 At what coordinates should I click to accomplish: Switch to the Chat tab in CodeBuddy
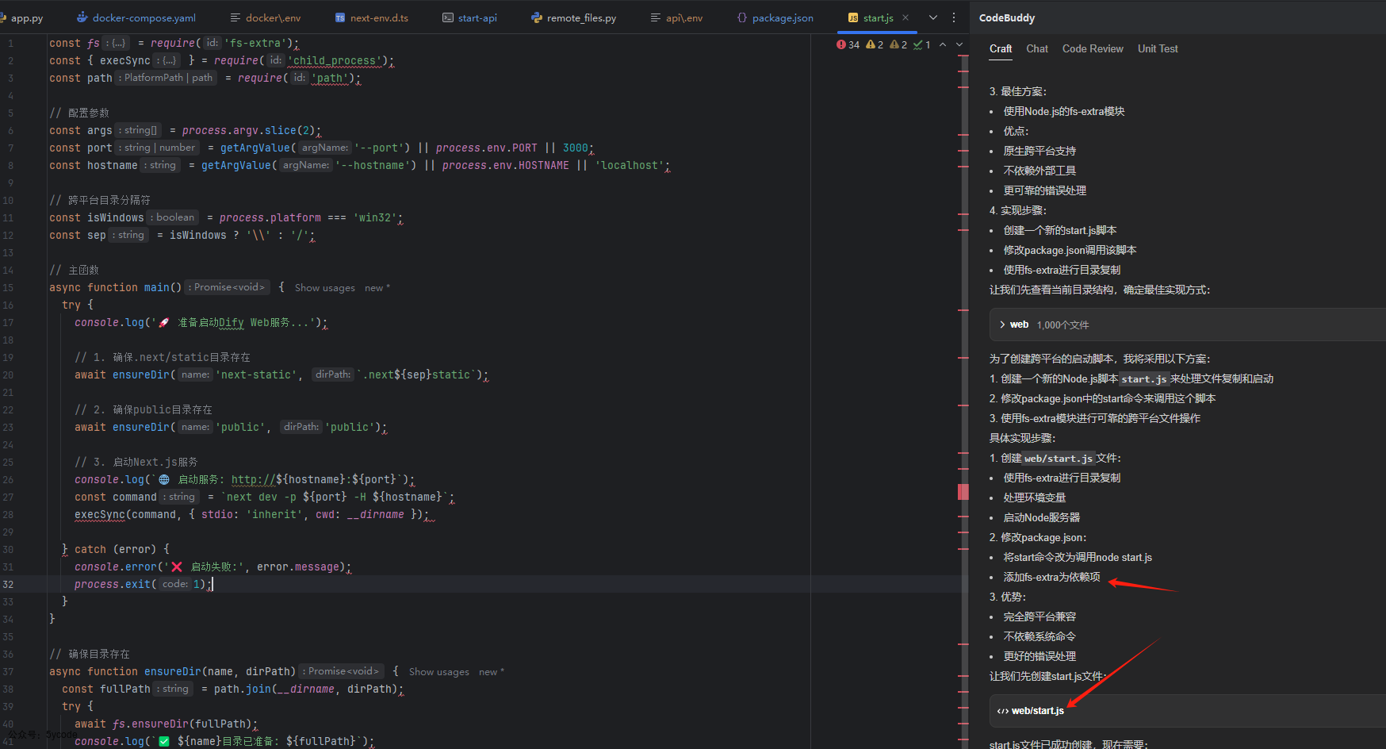[x=1037, y=49]
